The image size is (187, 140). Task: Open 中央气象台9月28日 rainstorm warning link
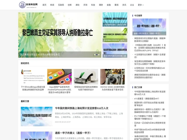150,131
